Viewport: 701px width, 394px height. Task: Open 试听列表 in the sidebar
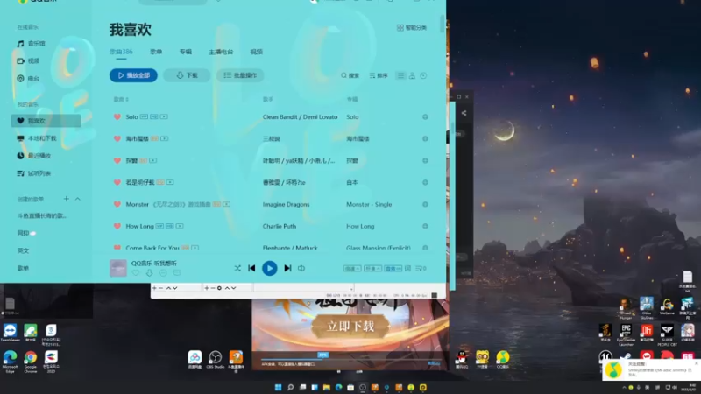click(34, 173)
